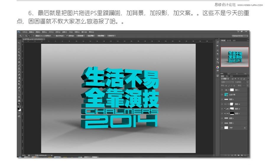266x165 pixels.
Task: Open the layer filter kind dropdown
Action: click(225, 79)
